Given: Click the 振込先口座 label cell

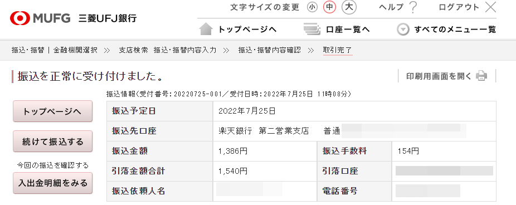Looking at the screenshot, I should click(159, 131).
